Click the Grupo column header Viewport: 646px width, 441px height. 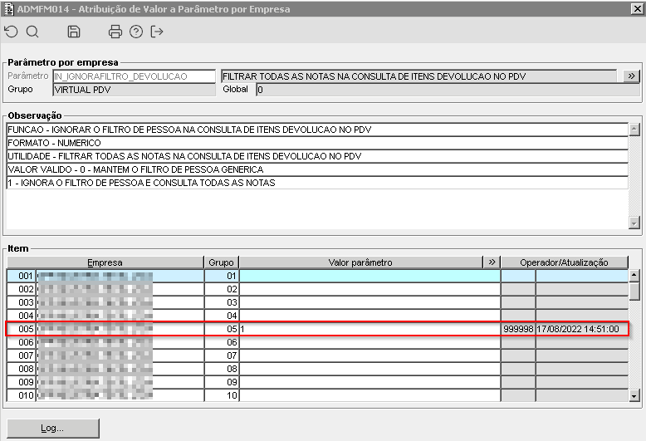coord(221,262)
